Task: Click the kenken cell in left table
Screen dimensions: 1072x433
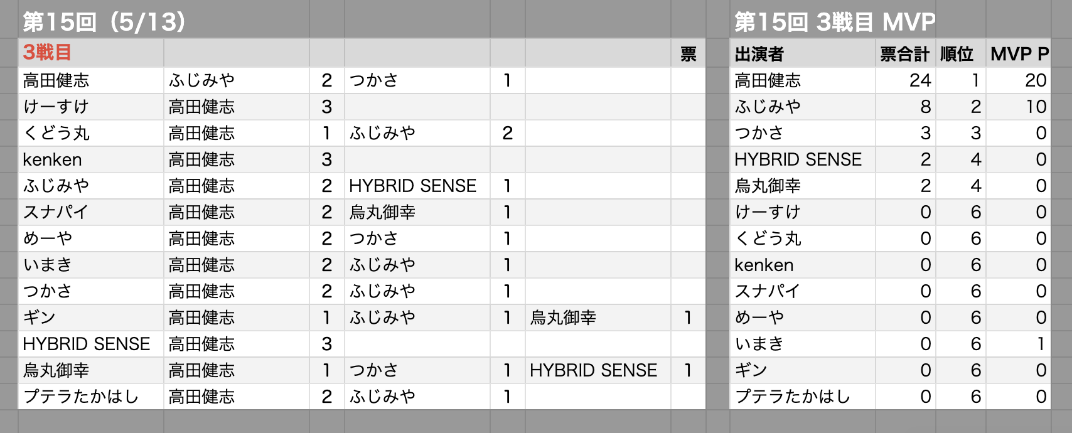Action: click(91, 159)
